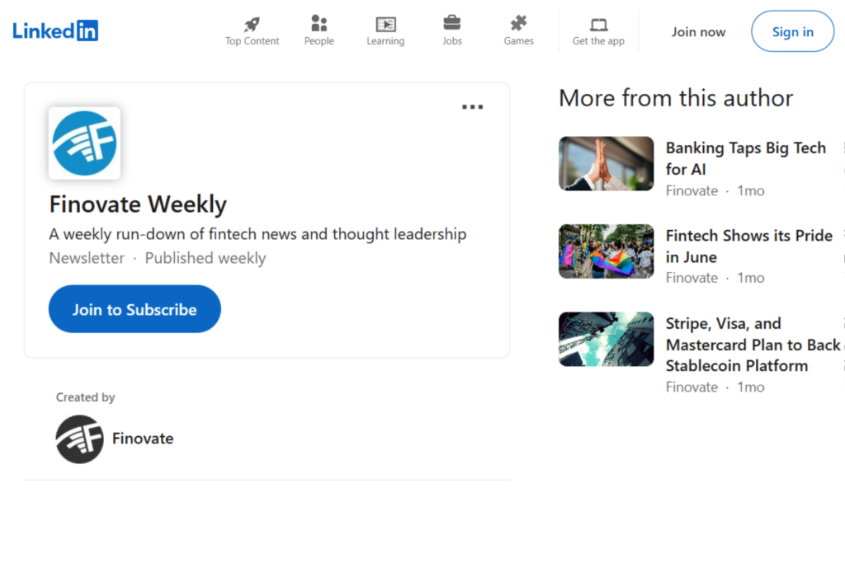845x563 pixels.
Task: Open Top Content rocket icon
Action: coord(252,24)
